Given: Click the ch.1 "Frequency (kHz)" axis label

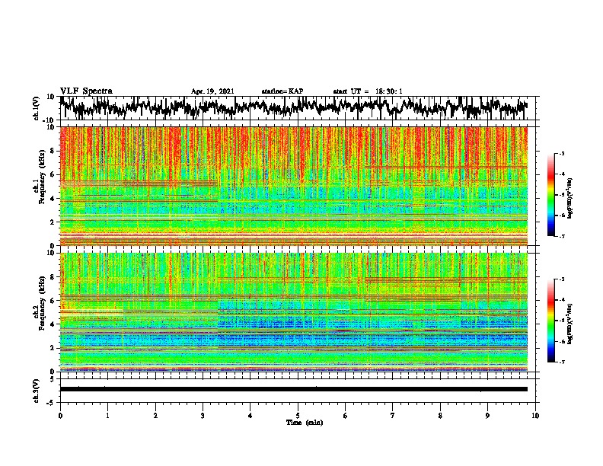Looking at the screenshot, I should [x=42, y=177].
